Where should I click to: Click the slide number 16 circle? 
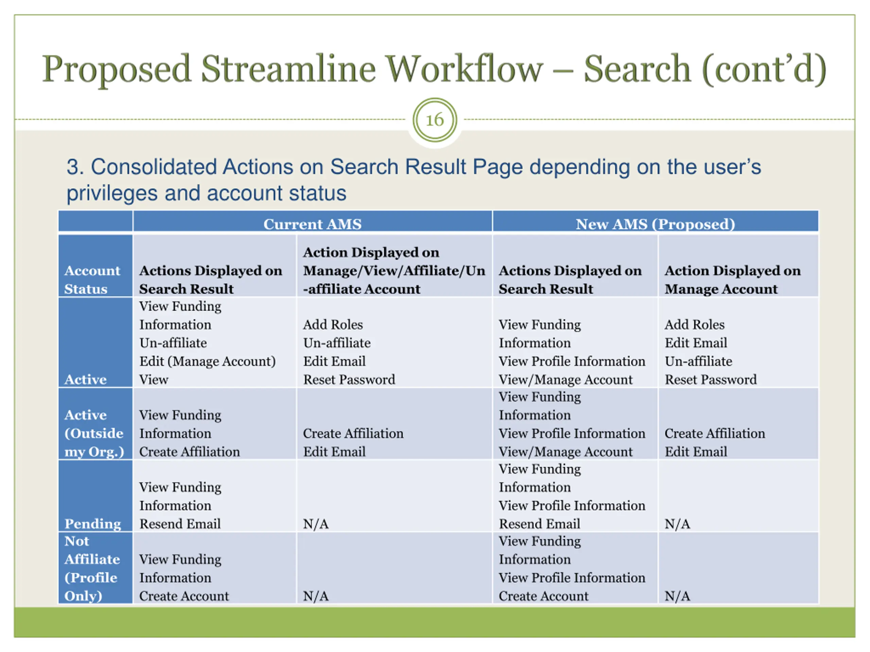(435, 120)
